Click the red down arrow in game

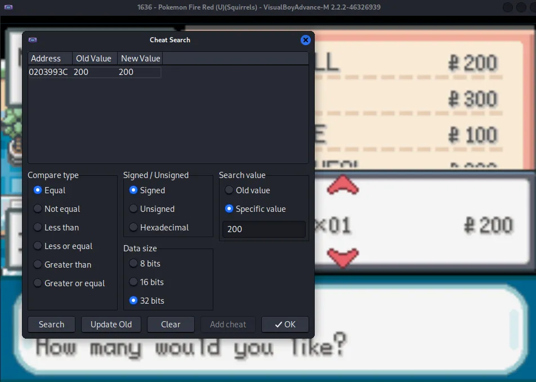(343, 257)
